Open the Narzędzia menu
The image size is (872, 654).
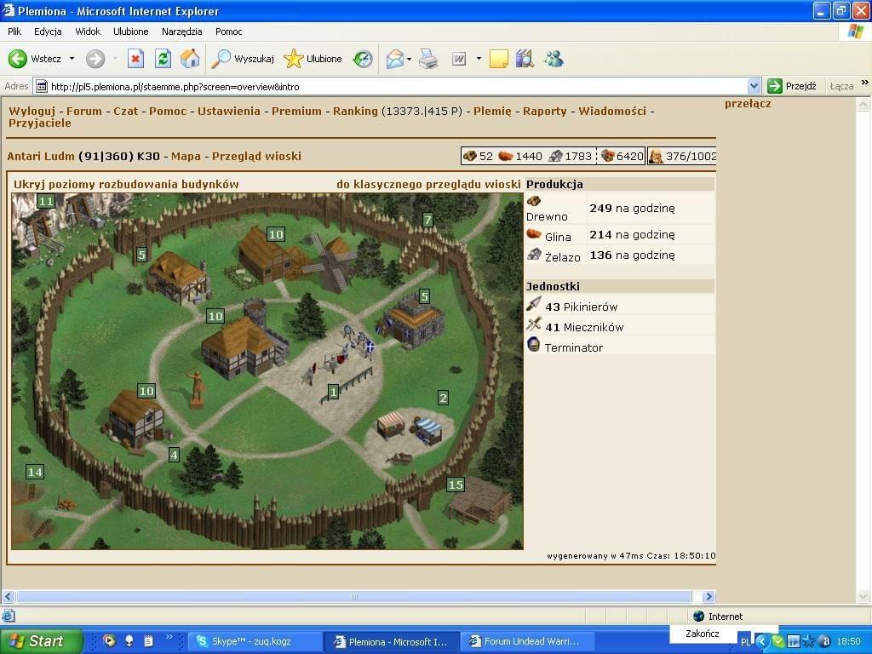[181, 32]
